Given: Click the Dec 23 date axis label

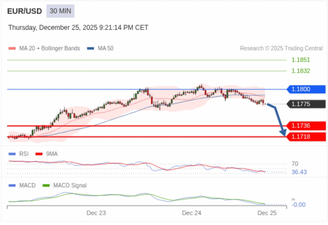Looking at the screenshot, I should (96, 213).
